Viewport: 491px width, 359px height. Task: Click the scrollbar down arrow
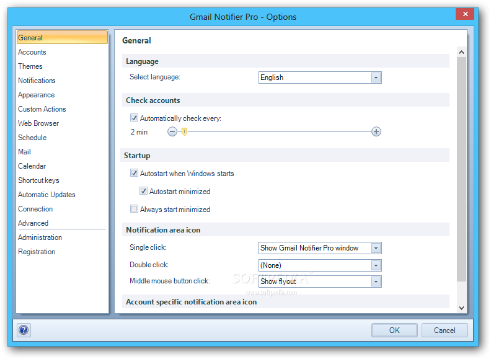click(x=461, y=308)
